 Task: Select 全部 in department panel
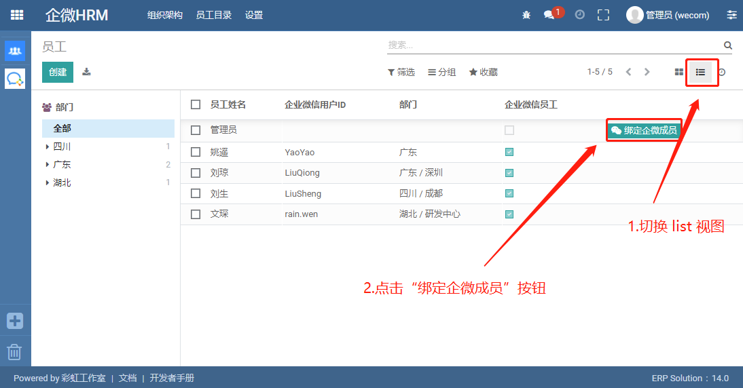pos(108,128)
